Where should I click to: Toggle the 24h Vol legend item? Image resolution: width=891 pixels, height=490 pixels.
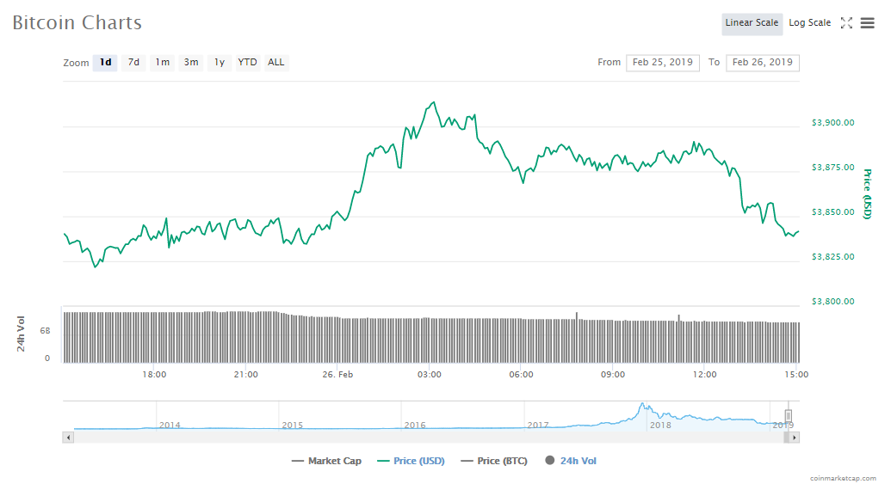tap(571, 461)
